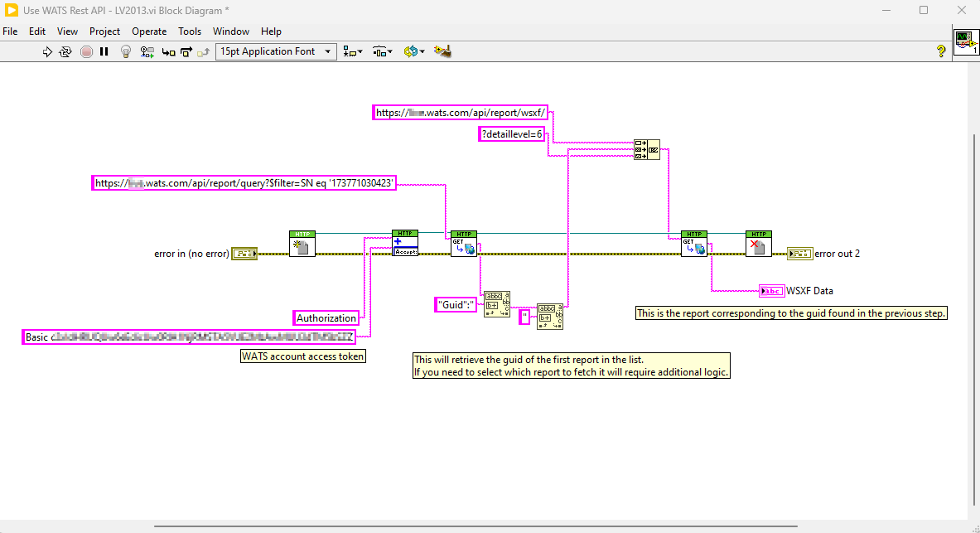Click Run Continuously in the toolbar

click(x=65, y=51)
